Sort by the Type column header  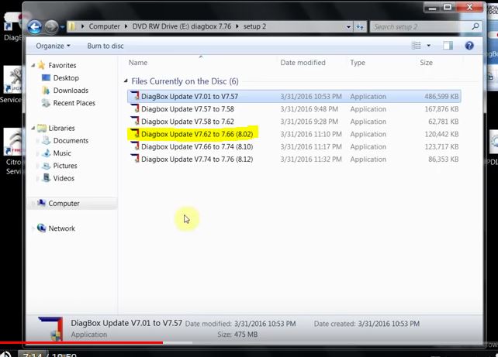coord(358,63)
